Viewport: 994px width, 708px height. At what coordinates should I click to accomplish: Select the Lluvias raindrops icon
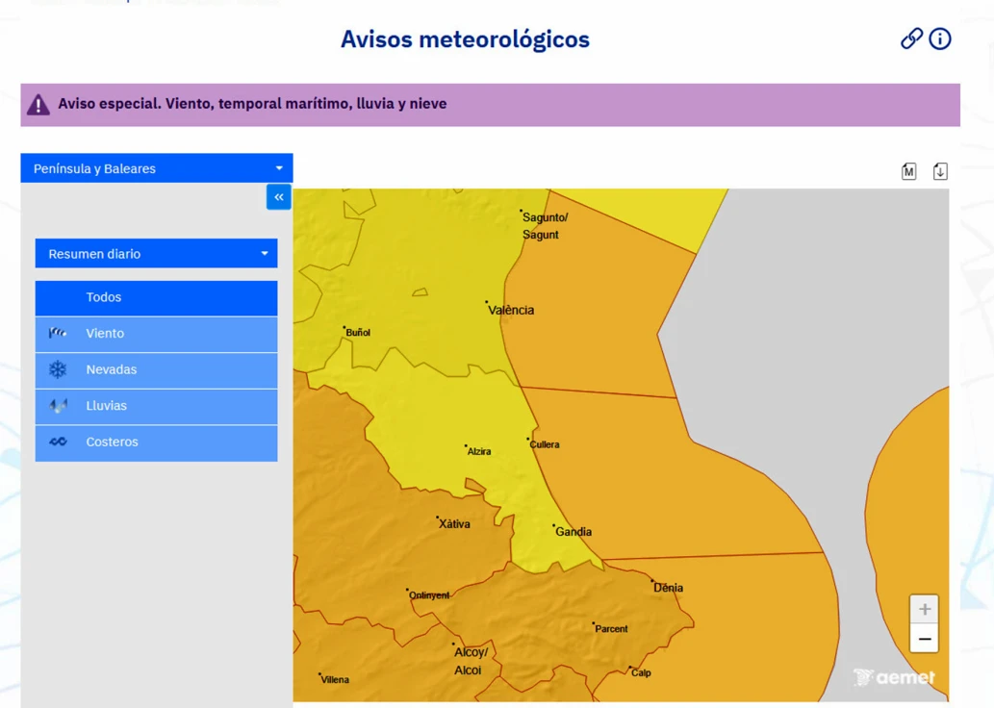(x=58, y=406)
